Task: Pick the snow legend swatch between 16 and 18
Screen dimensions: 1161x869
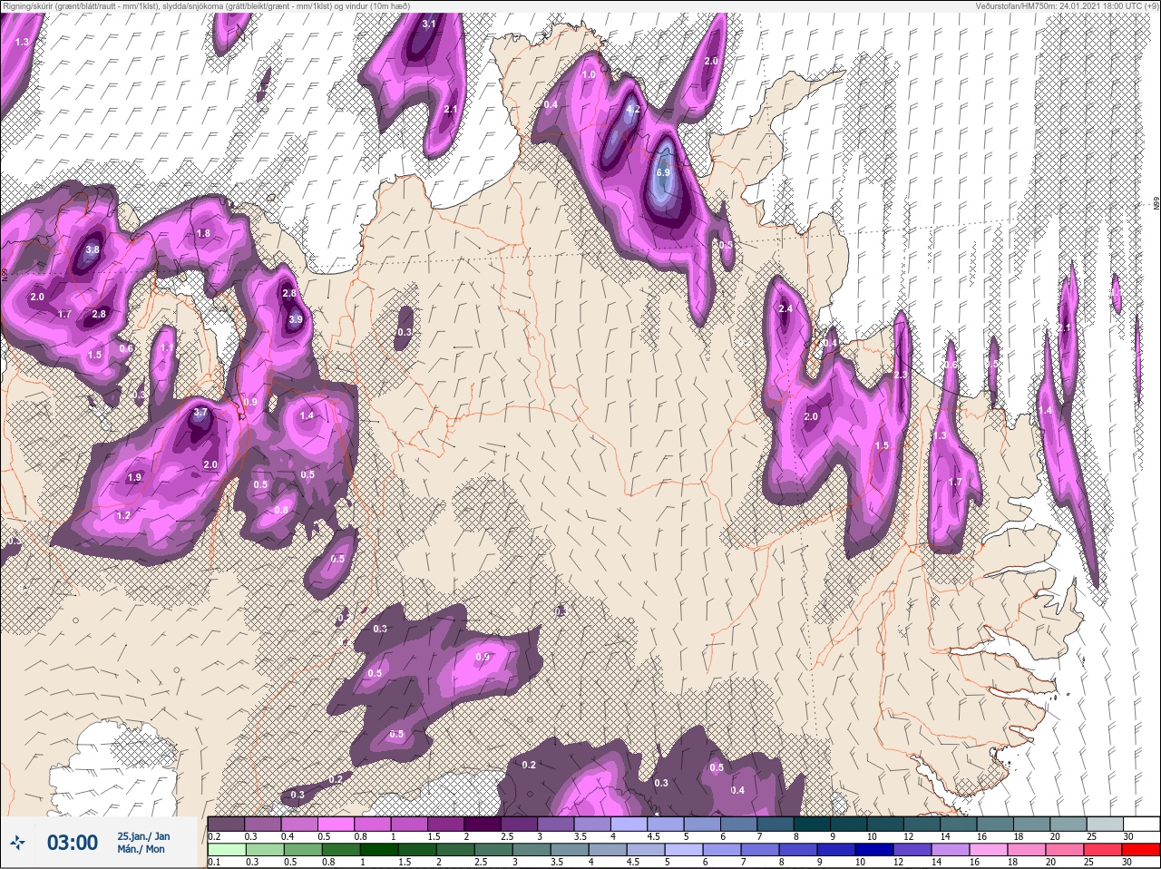Action: click(997, 824)
